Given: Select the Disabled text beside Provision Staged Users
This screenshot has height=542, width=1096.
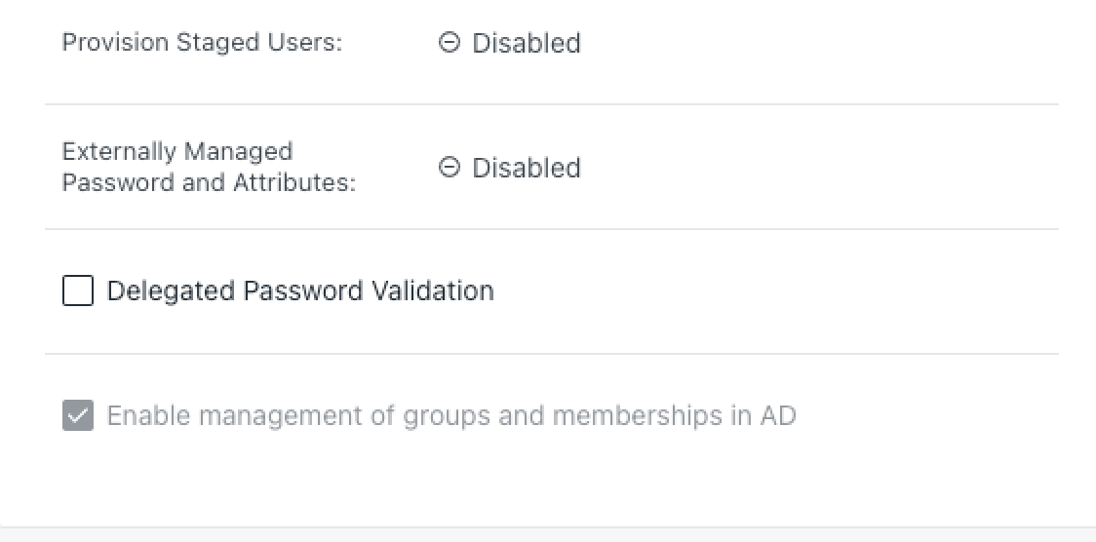Looking at the screenshot, I should pyautogui.click(x=526, y=43).
